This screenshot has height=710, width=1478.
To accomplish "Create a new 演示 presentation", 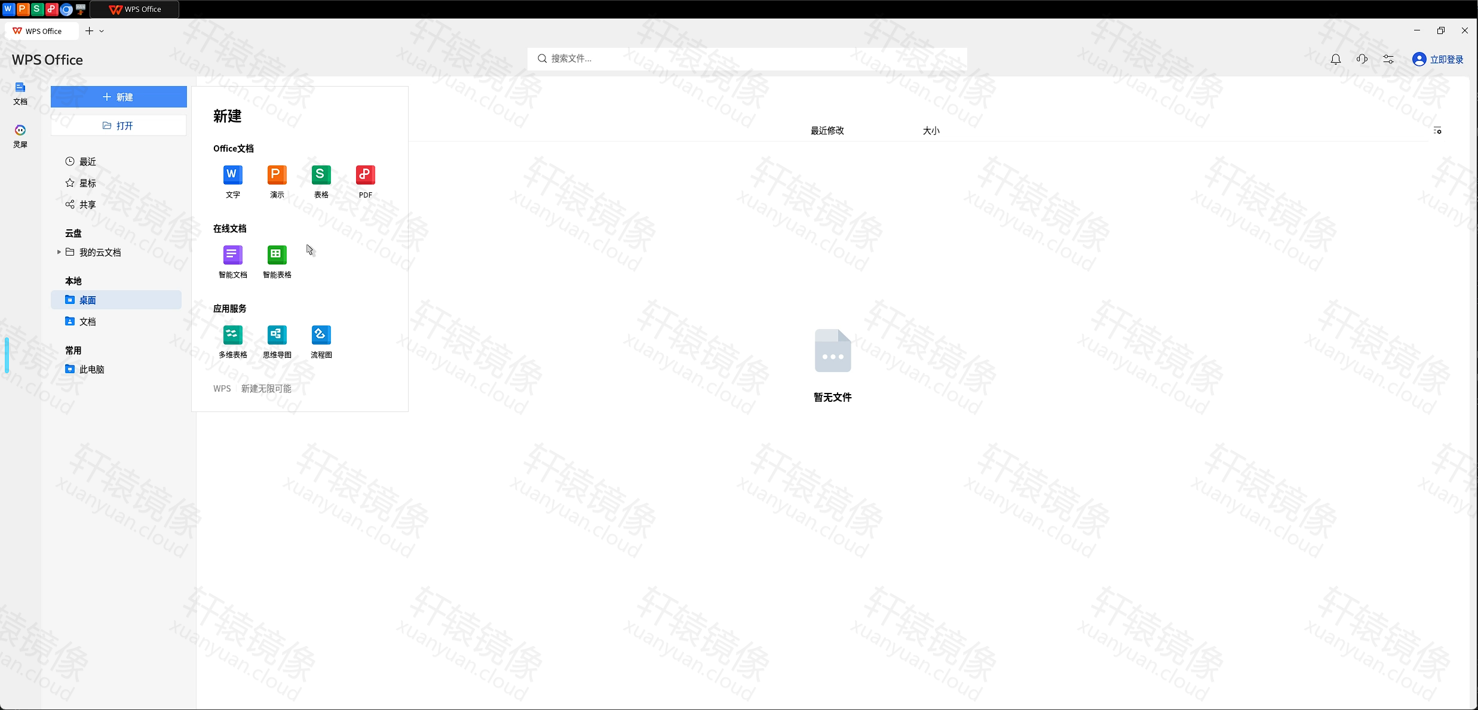I will coord(277,182).
